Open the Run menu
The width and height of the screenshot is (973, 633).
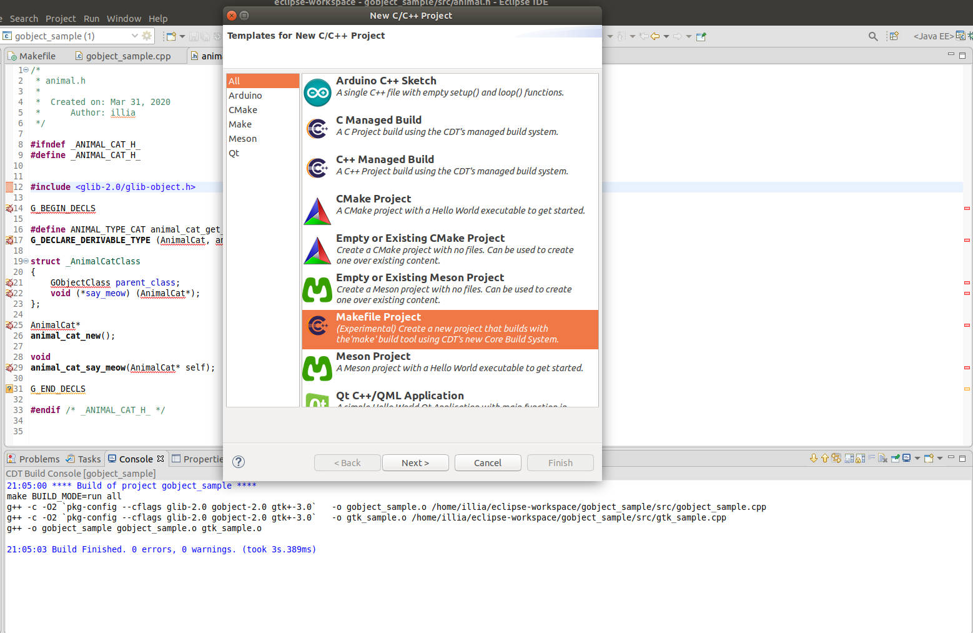[91, 19]
